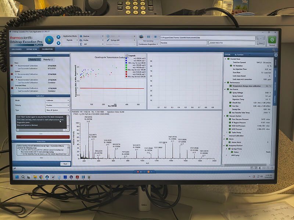294x220 pixels.
Task: Click the Rawdata file name input field
Action: 183,43
